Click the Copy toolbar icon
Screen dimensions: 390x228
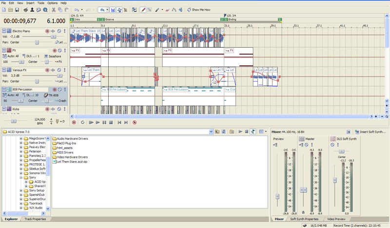pyautogui.click(x=60, y=10)
